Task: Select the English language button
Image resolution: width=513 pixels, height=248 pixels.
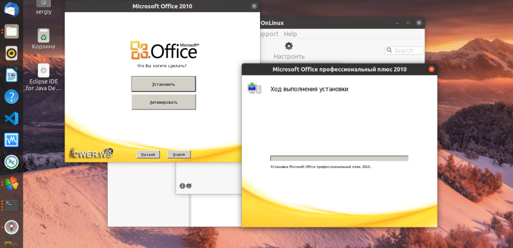Action: click(x=179, y=155)
